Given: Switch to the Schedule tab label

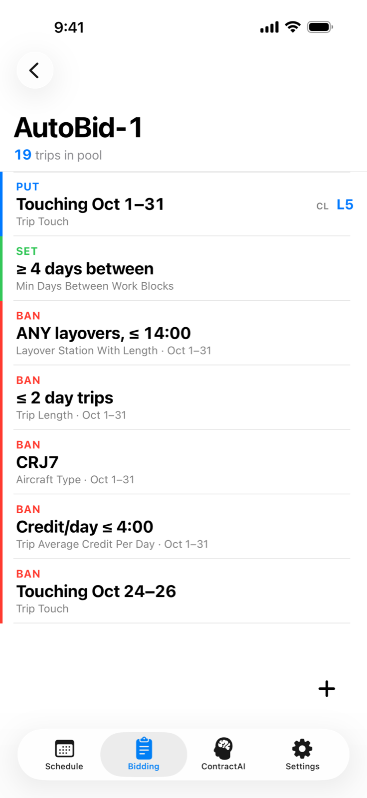Looking at the screenshot, I should pos(64,767).
